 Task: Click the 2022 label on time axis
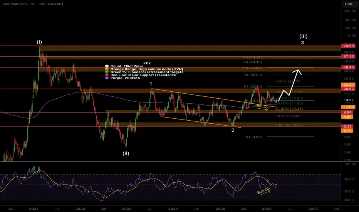point(81,209)
